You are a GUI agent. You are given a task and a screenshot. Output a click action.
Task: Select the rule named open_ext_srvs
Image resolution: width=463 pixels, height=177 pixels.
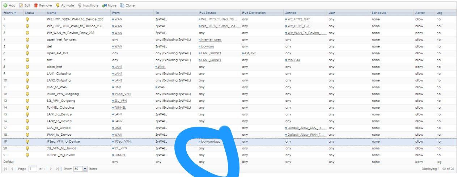[x=58, y=53]
